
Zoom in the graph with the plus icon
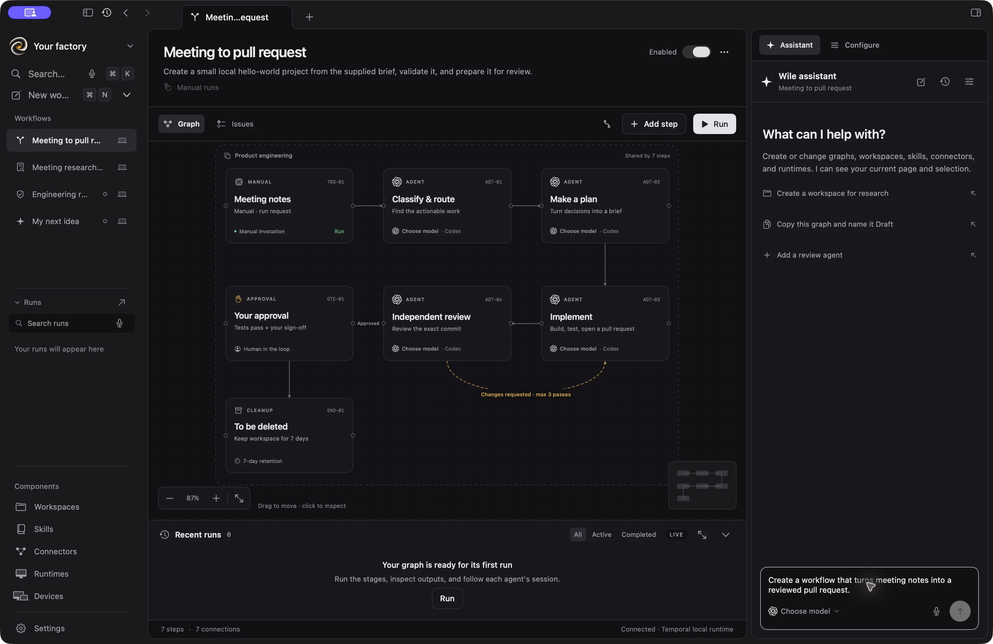[x=216, y=498]
